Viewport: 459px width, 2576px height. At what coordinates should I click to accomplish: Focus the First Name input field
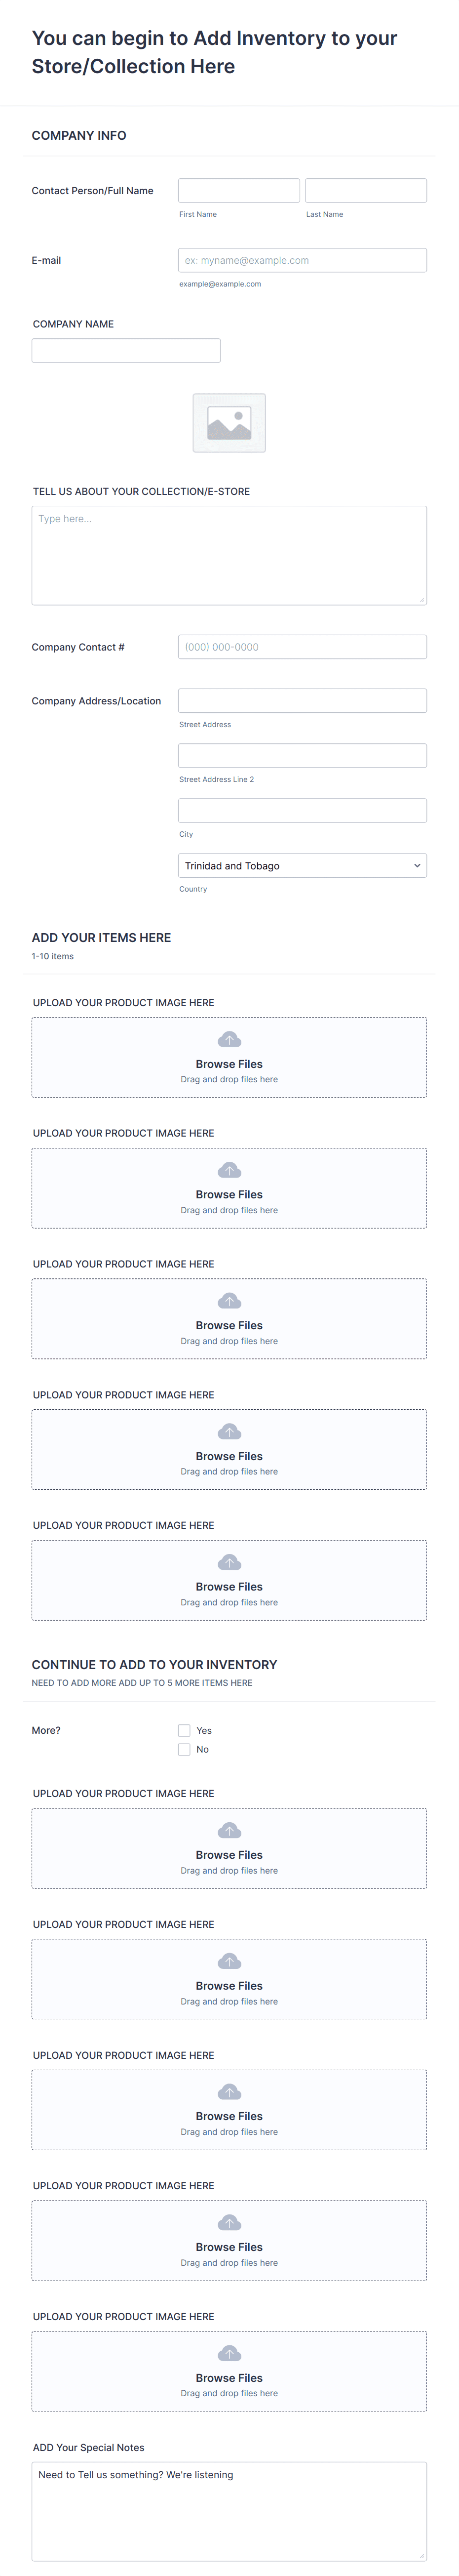pos(239,190)
